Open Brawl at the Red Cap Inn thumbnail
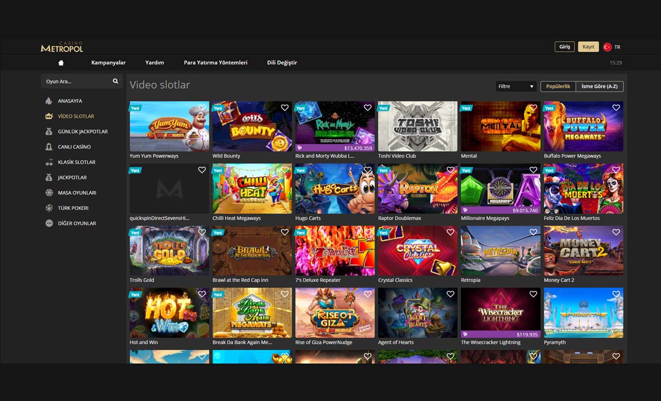This screenshot has width=661, height=401. 252,251
